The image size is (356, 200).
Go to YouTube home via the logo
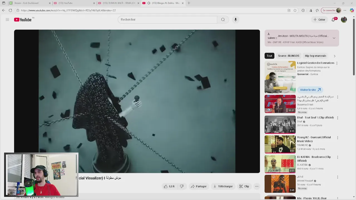point(23,19)
